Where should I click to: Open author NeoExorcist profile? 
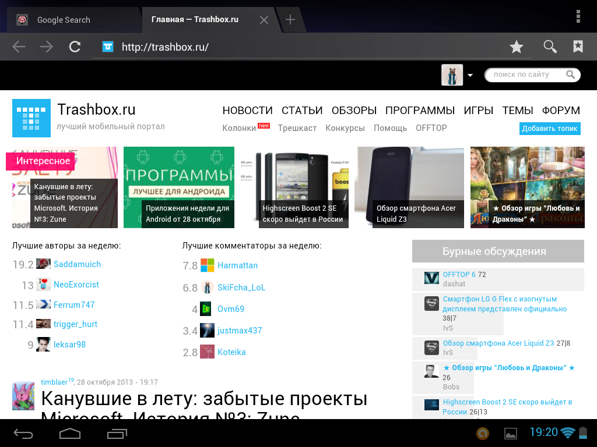tap(76, 284)
